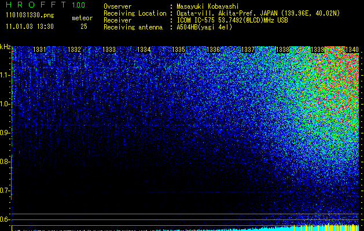The image size is (364, 231).
Task: Click the 1.1 kHz axis label
Action: (x=5, y=75)
